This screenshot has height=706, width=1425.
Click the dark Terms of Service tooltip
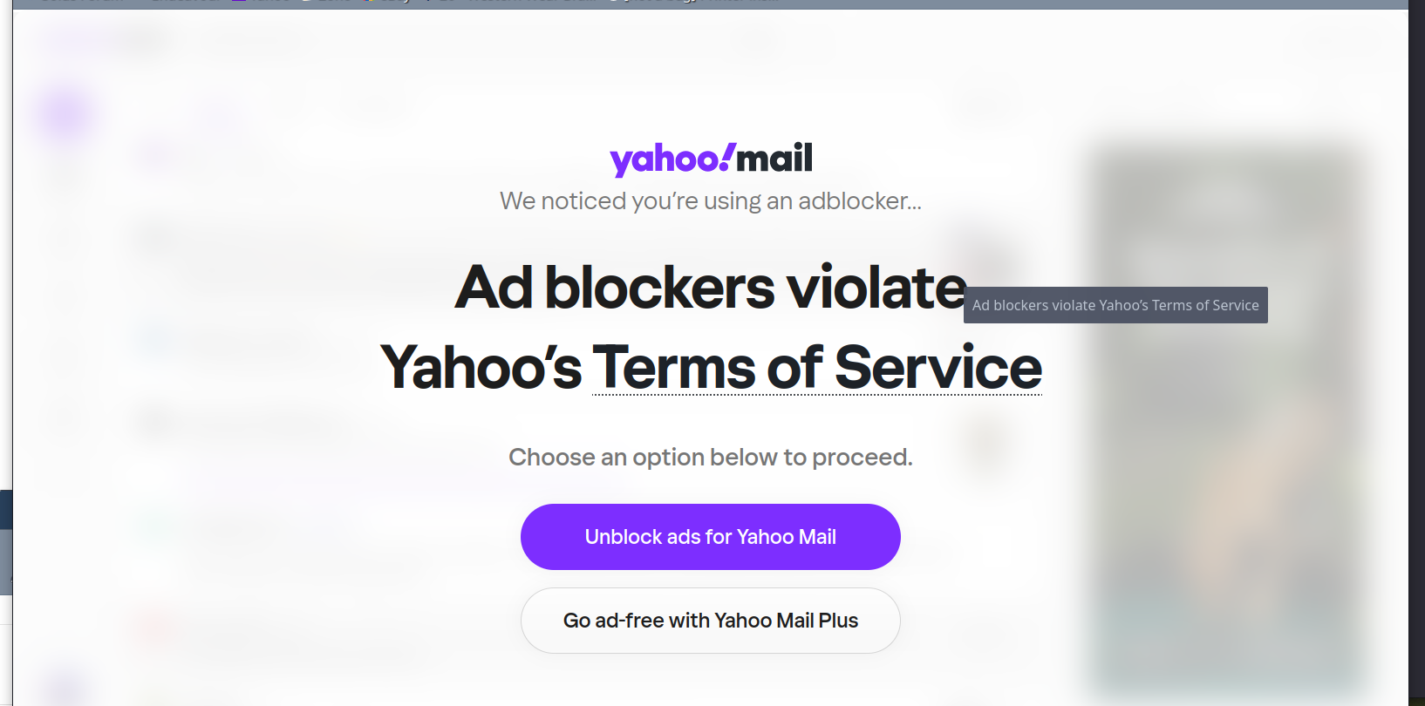(1115, 305)
